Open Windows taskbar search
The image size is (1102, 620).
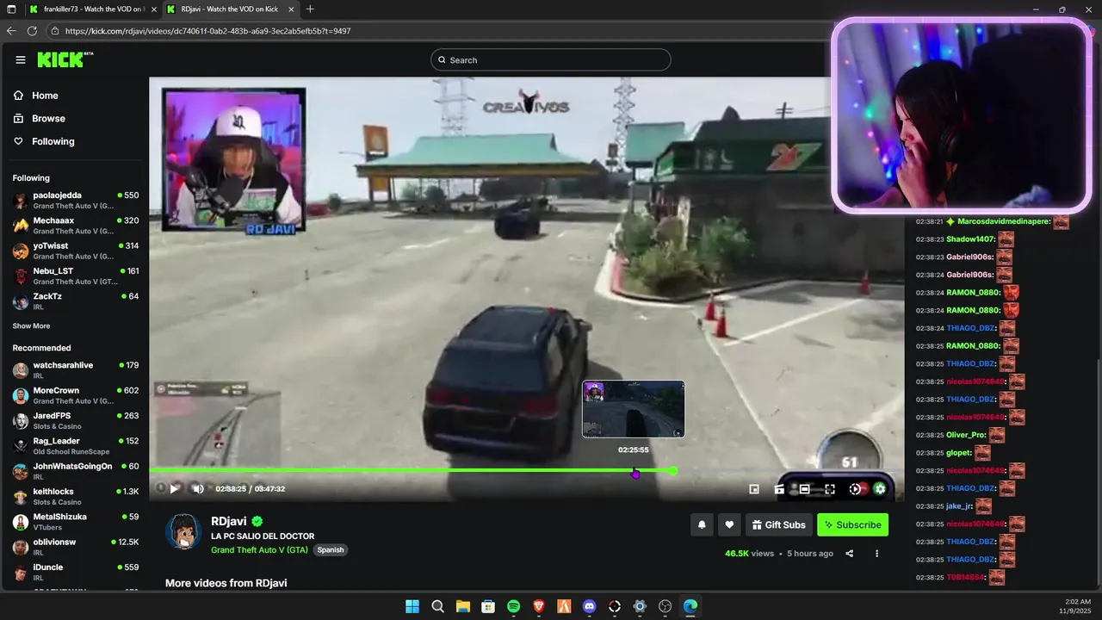(x=437, y=606)
